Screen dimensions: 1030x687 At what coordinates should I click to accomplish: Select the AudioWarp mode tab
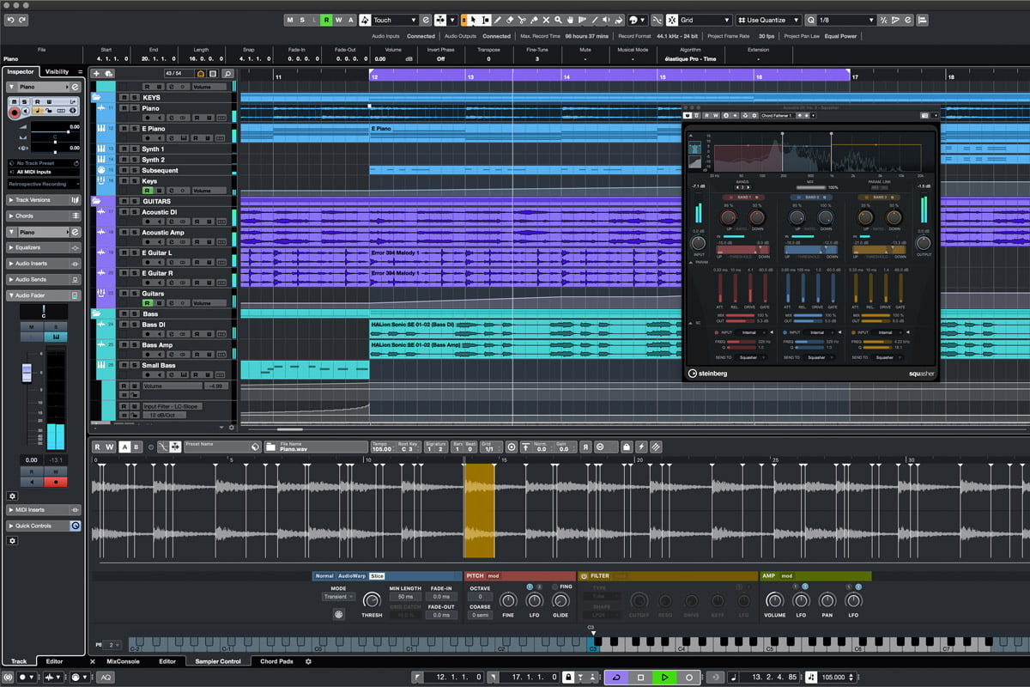pos(352,576)
